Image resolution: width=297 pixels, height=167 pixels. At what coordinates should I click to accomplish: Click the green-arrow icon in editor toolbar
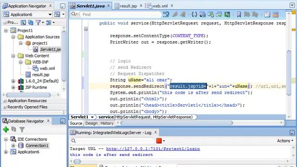point(227,14)
